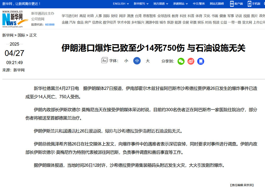Share article to Weibo
The width and height of the screenshot is (265, 190).
[x=191, y=61]
